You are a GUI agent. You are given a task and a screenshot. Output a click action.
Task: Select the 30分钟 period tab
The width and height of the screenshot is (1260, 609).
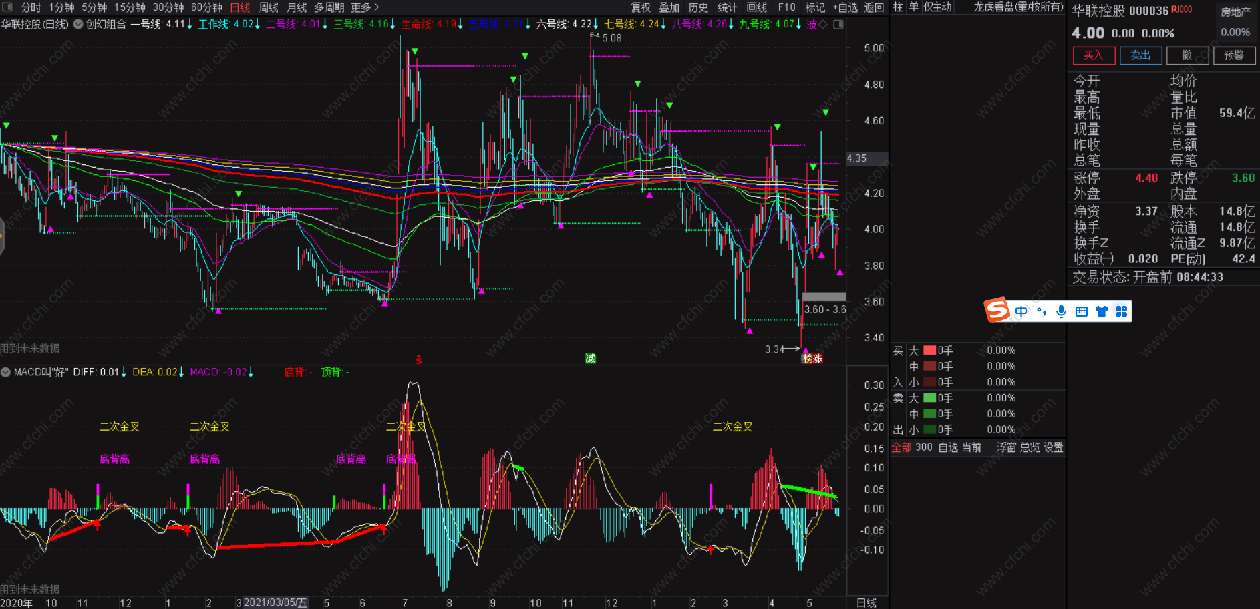click(x=168, y=7)
